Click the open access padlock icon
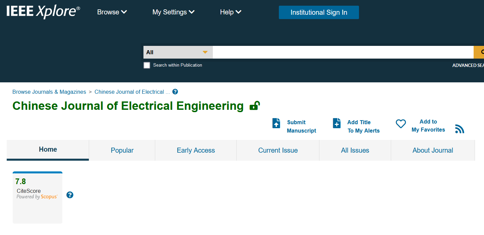Image resolution: width=484 pixels, height=235 pixels. [x=254, y=106]
